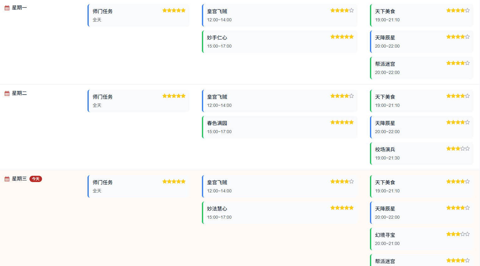Click the star rating on Tuesday's 校场演兵
This screenshot has height=266, width=480.
[x=458, y=149]
